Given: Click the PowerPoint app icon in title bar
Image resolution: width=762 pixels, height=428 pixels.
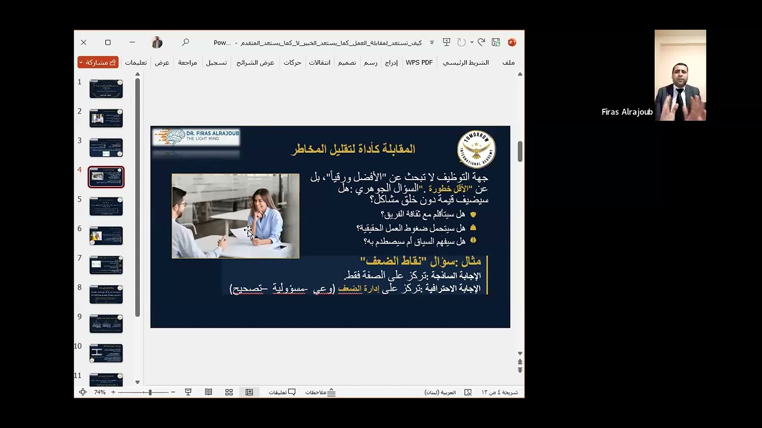Looking at the screenshot, I should (511, 42).
